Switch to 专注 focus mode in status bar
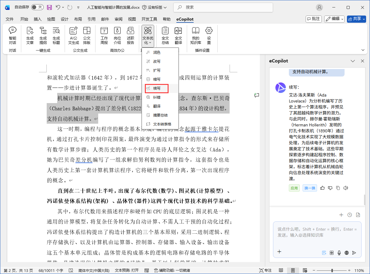370x274 pixels. (x=265, y=270)
